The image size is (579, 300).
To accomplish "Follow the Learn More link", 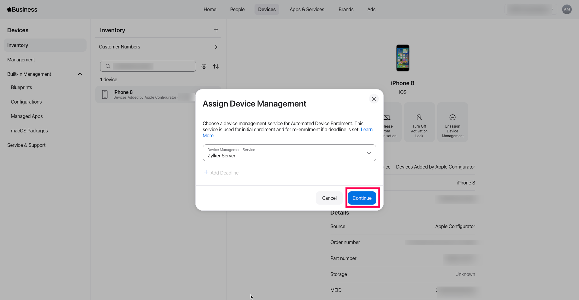I will coord(366,129).
